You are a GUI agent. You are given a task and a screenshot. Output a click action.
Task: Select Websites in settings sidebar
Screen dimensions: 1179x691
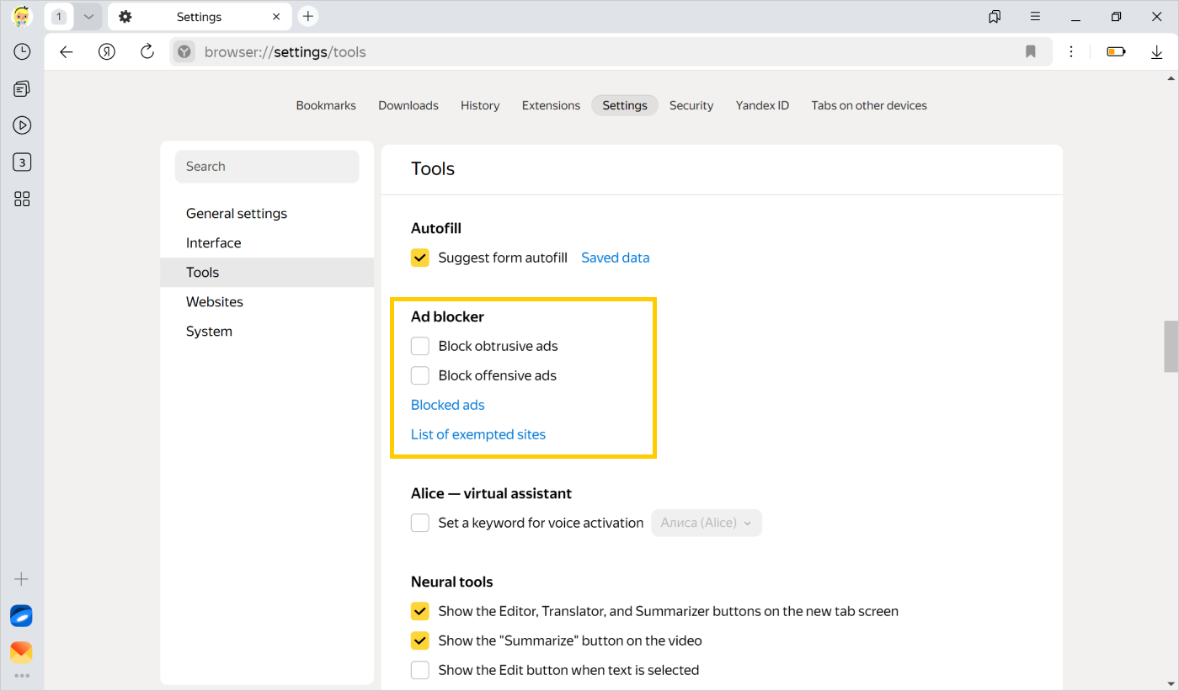[215, 301]
